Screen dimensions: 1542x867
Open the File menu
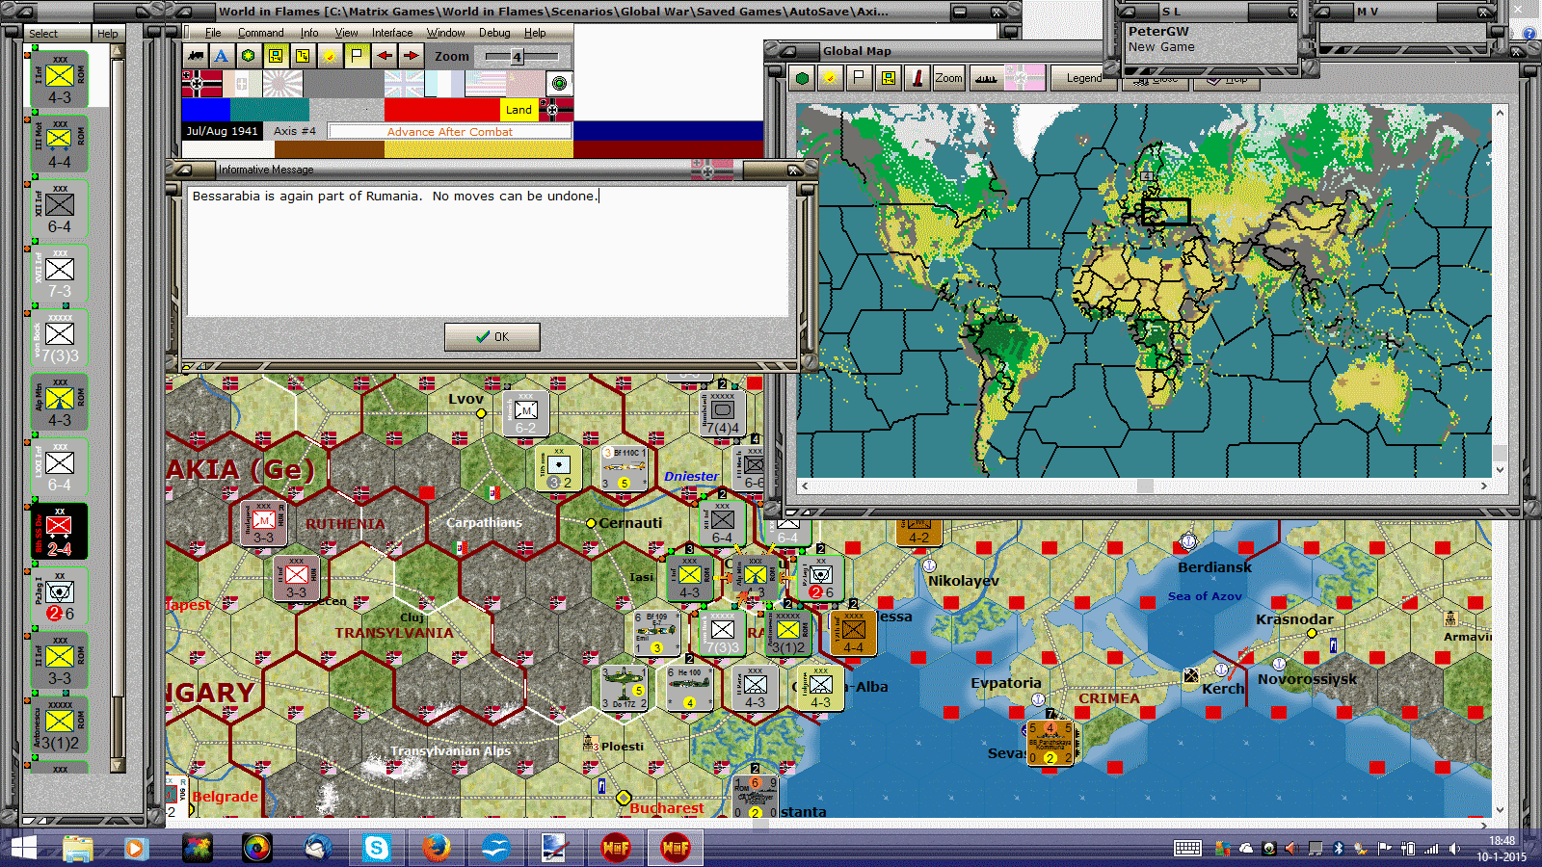(x=213, y=33)
